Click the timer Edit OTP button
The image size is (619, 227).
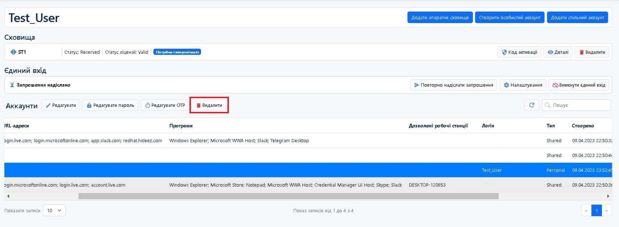165,105
